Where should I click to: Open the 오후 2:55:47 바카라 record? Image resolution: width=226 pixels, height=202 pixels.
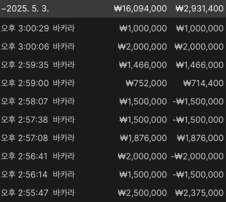point(113,193)
